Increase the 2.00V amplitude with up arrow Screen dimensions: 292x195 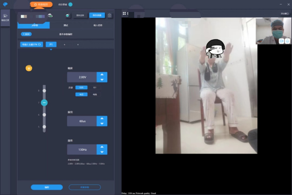pyautogui.click(x=102, y=74)
